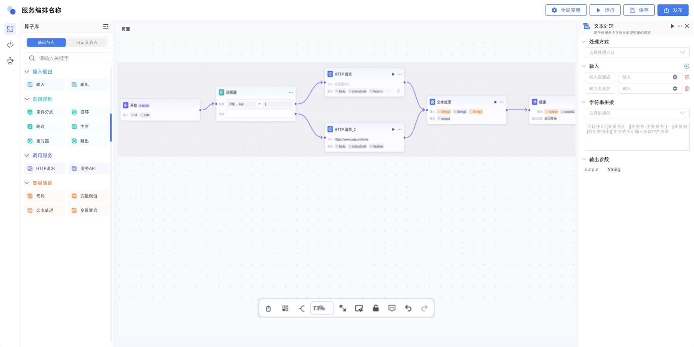Click the undo icon in canvas toolbar
The image size is (694, 347).
point(408,308)
